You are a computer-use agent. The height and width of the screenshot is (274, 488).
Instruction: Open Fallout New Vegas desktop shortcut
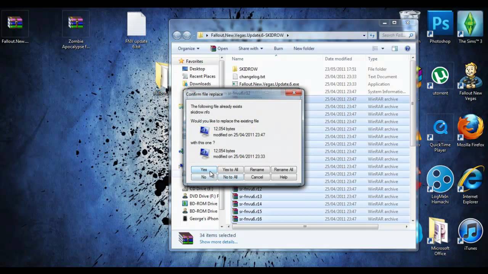click(470, 81)
